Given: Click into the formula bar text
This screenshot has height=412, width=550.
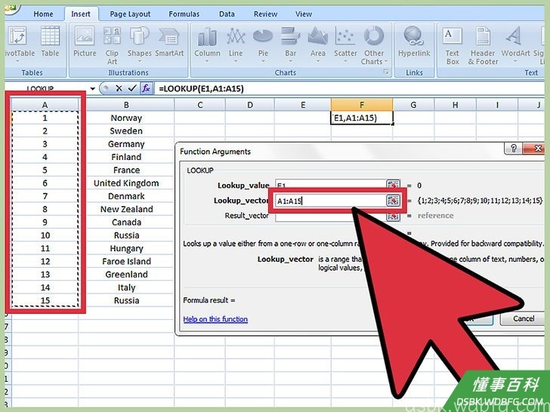Looking at the screenshot, I should (x=201, y=88).
